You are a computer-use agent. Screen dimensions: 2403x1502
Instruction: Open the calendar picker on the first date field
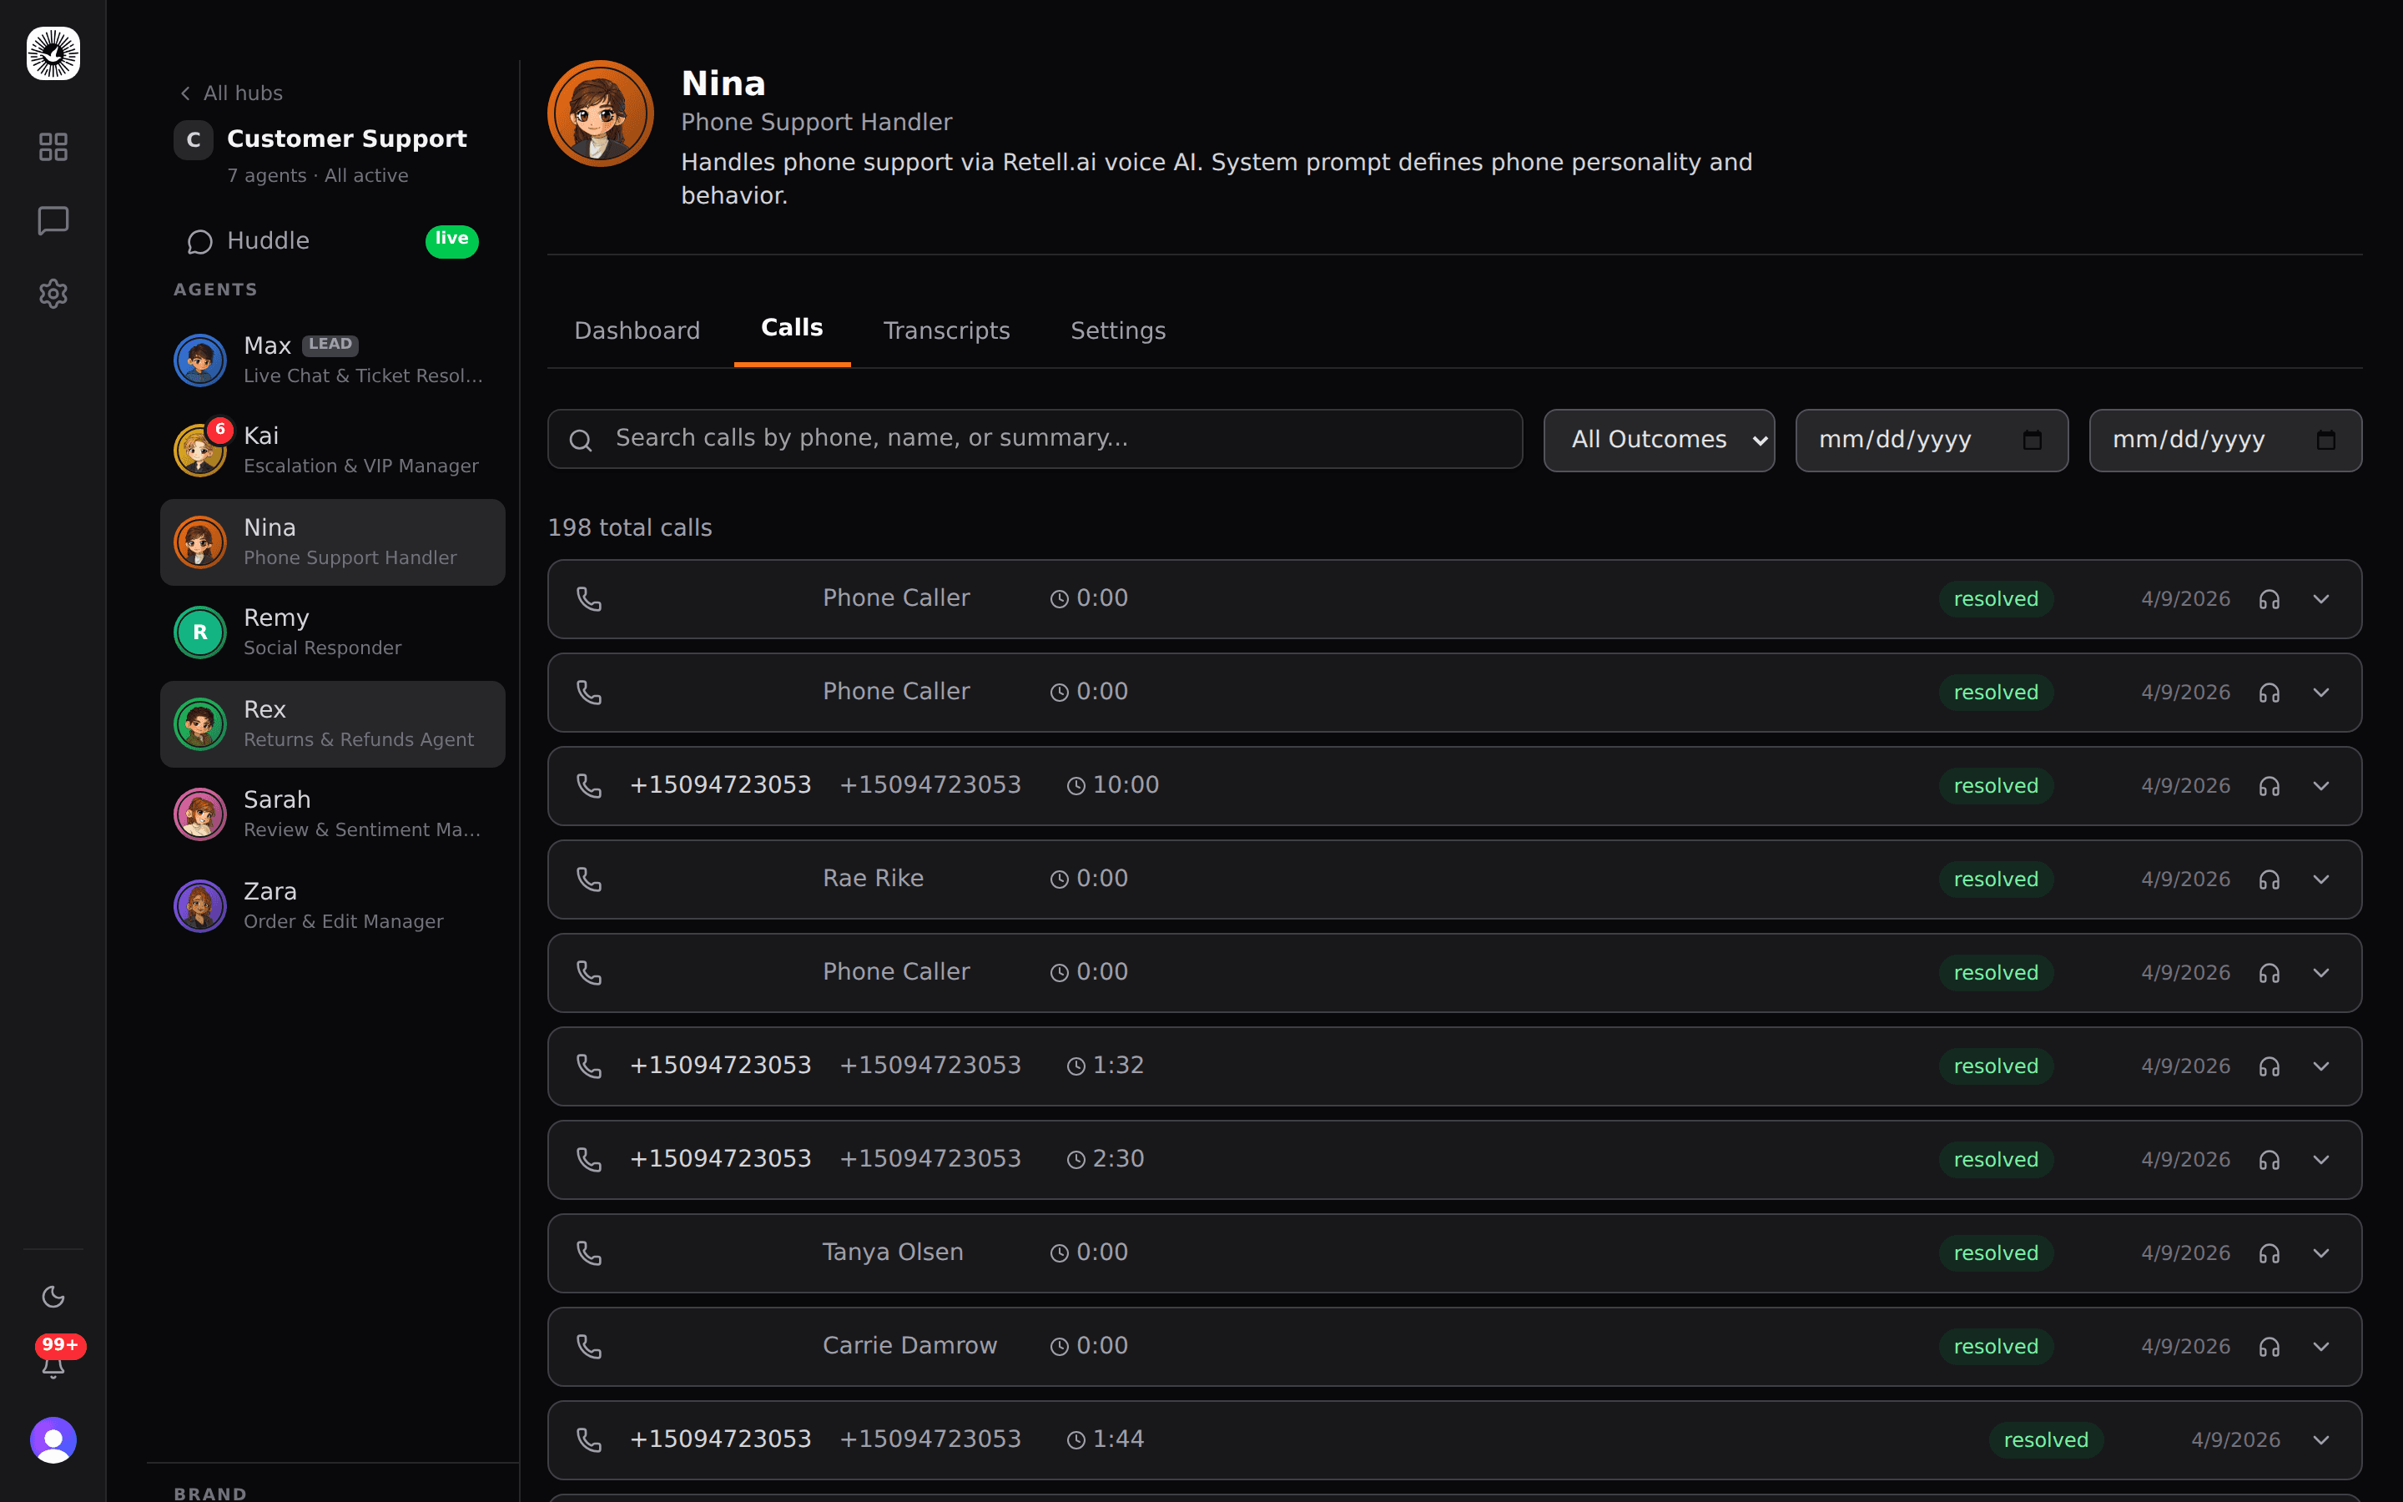click(2033, 440)
